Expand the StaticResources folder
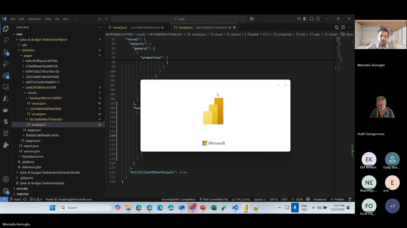 pyautogui.click(x=32, y=156)
